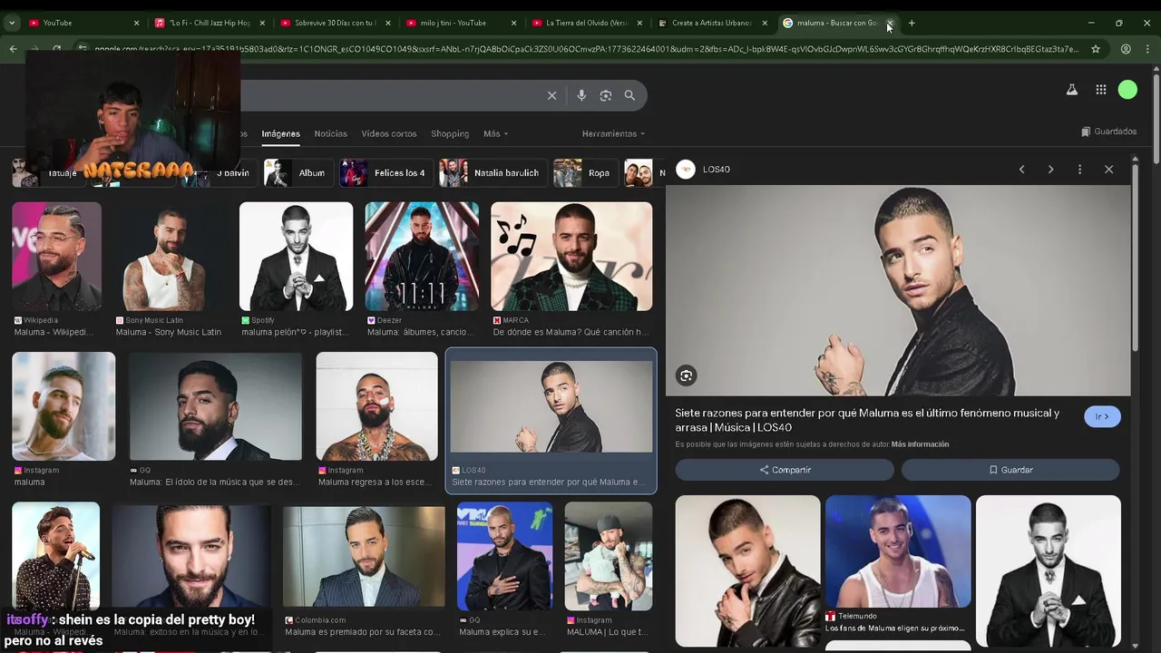Open the Más search filters dropdown

pyautogui.click(x=495, y=133)
